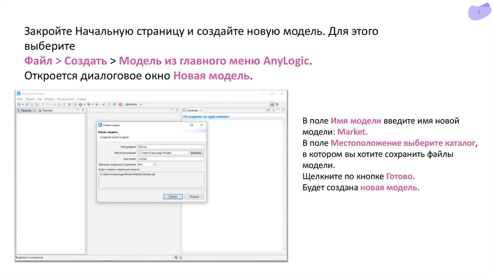Viewport: 493px width, 276px height.
Task: Click the Выбрать... browse button
Action: click(x=197, y=152)
